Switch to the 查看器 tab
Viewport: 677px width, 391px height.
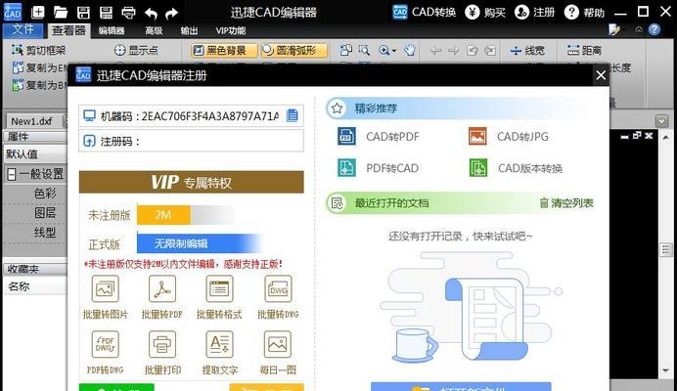pyautogui.click(x=68, y=30)
